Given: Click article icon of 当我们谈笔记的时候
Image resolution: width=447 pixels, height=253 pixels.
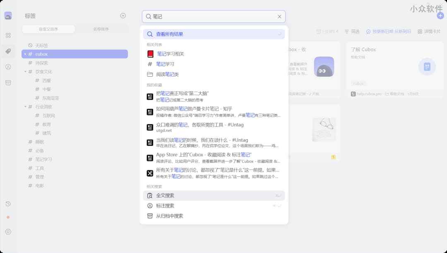Looking at the screenshot, I should (x=150, y=142).
